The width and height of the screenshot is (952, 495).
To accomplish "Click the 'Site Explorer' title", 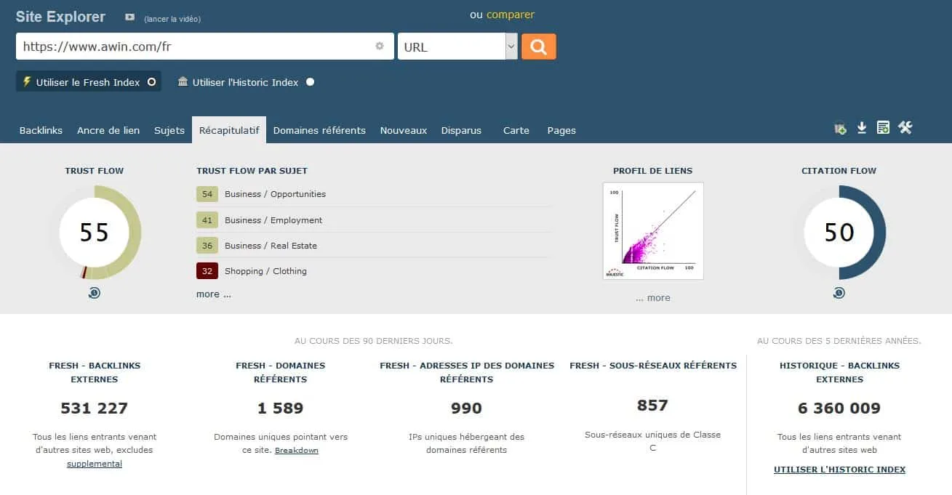I will (60, 17).
